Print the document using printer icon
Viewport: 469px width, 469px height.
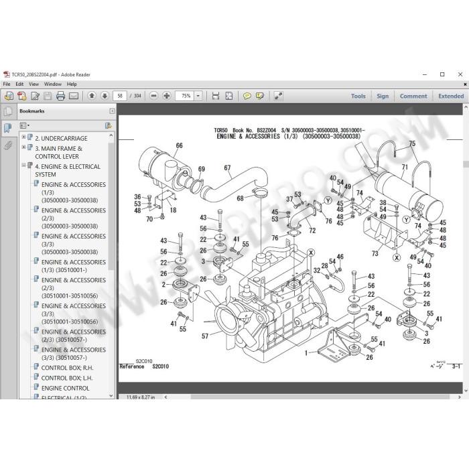coord(61,96)
